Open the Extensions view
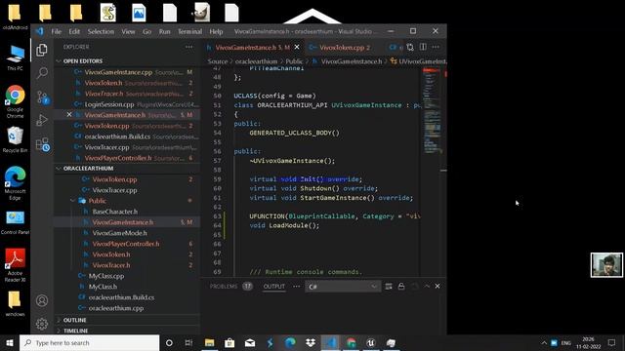625x351 pixels. click(x=42, y=144)
